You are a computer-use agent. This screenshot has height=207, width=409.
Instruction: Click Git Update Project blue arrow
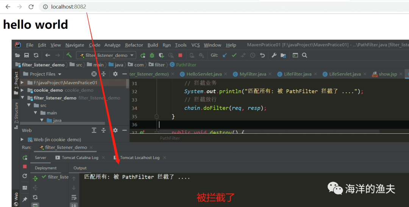tap(225, 55)
